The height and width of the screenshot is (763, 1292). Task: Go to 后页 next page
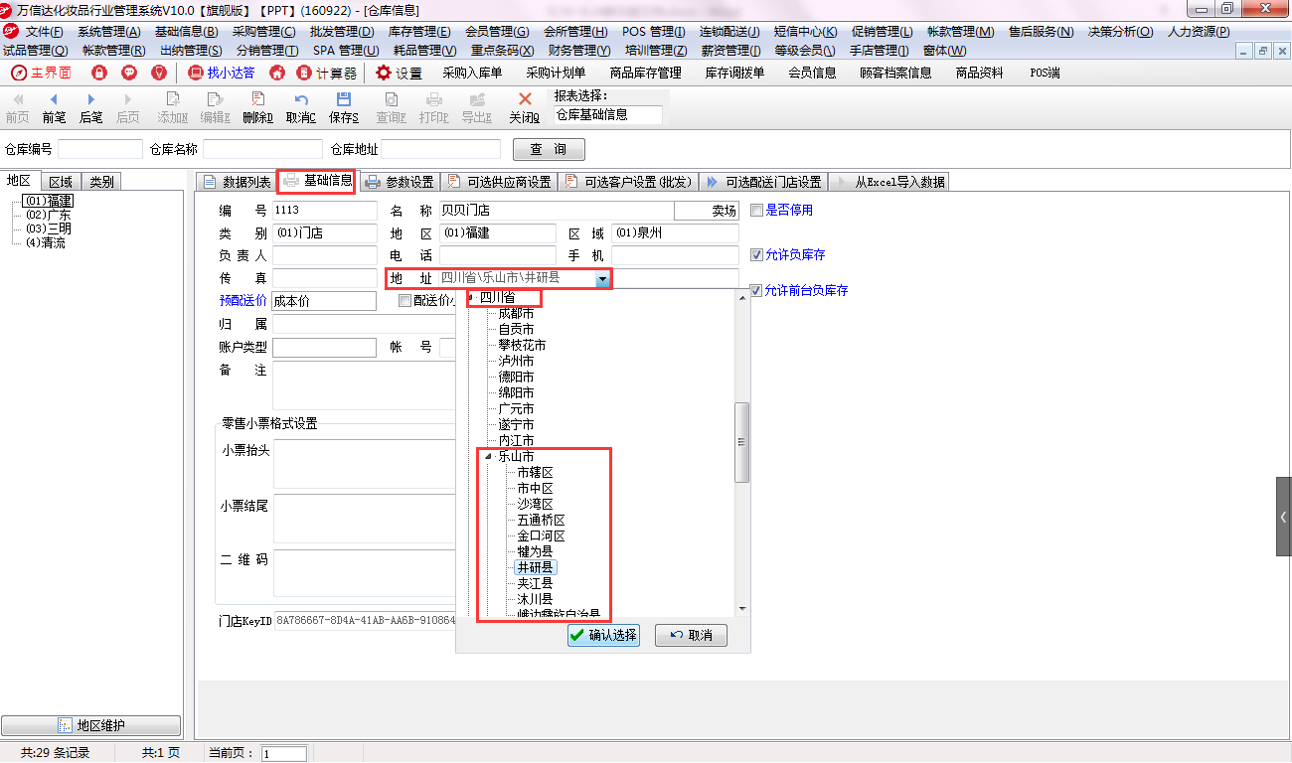(x=127, y=107)
